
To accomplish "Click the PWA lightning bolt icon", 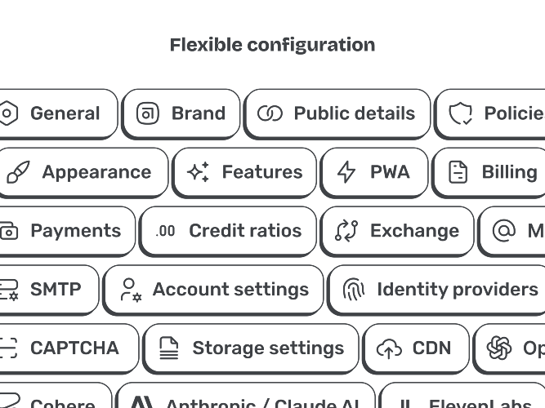I will click(346, 172).
